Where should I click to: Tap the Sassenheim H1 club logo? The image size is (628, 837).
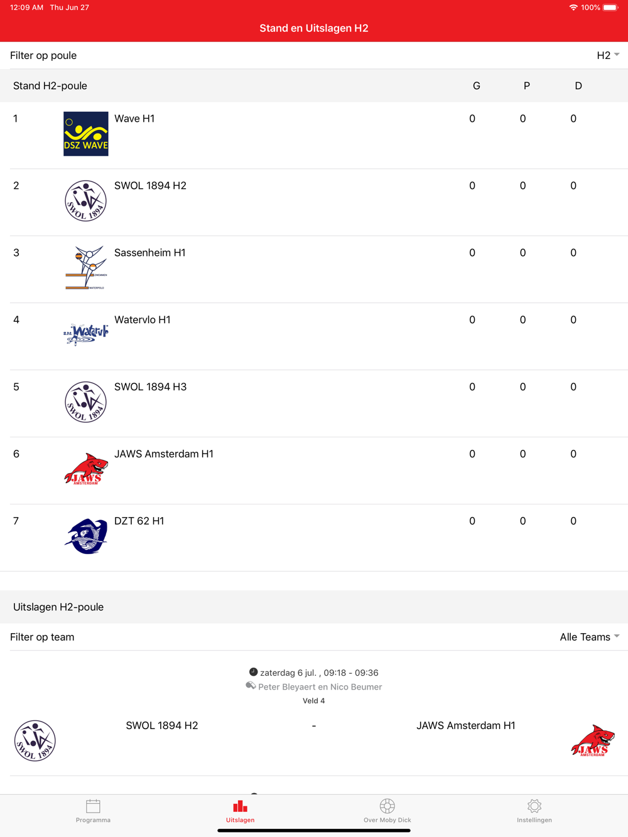pyautogui.click(x=86, y=268)
